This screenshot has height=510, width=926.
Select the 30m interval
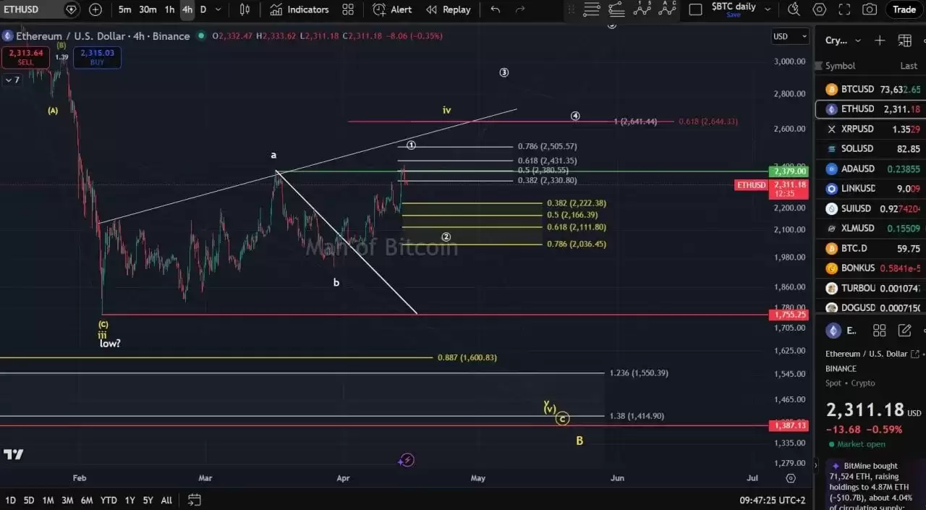coord(148,9)
